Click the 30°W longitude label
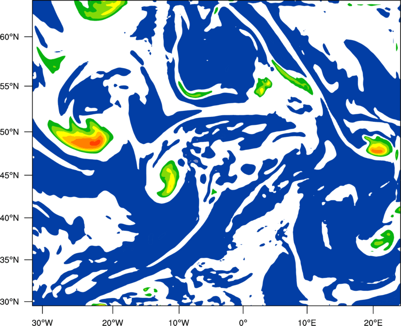The height and width of the screenshot is (326, 401). [42, 322]
